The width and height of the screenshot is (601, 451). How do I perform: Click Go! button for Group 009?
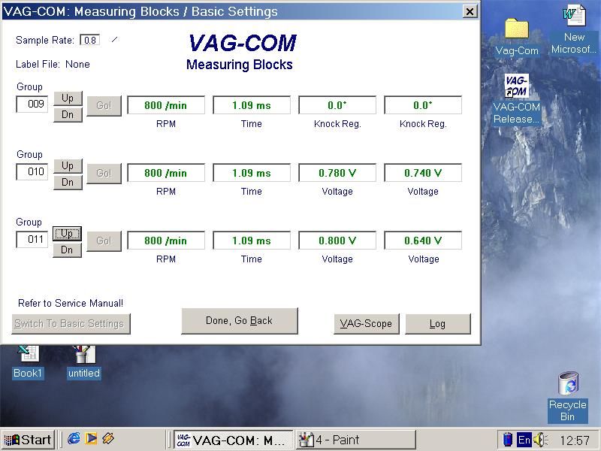[104, 105]
